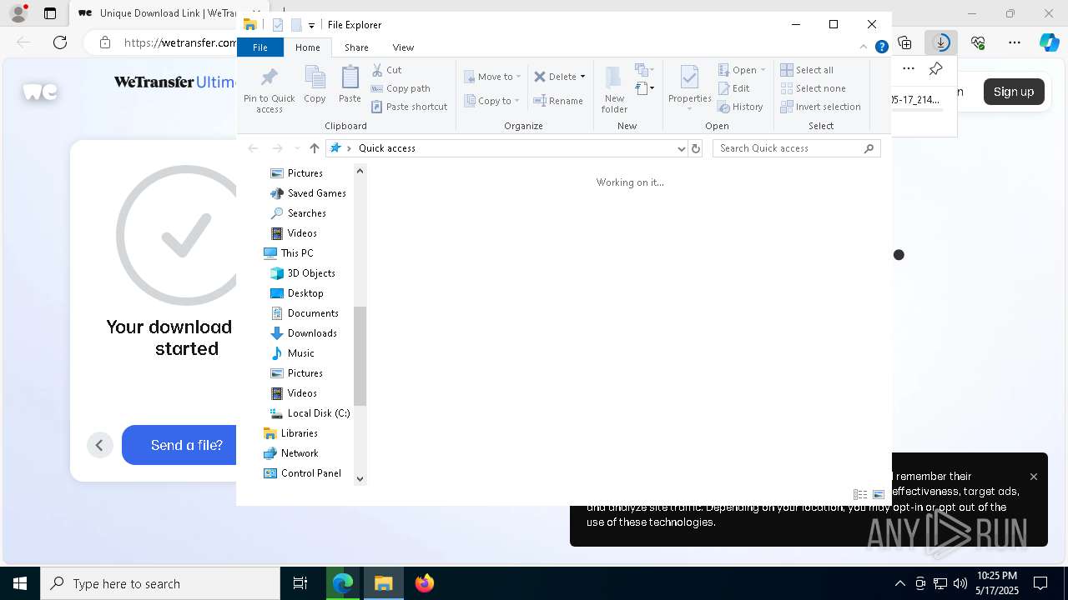Select Desktop in navigation pane
This screenshot has width=1068, height=600.
click(x=305, y=293)
